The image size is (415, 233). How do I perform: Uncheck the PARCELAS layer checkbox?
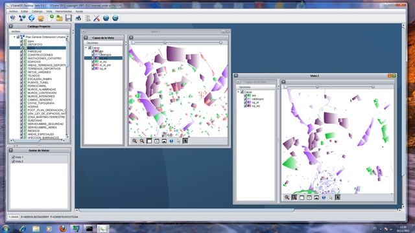coord(22,51)
